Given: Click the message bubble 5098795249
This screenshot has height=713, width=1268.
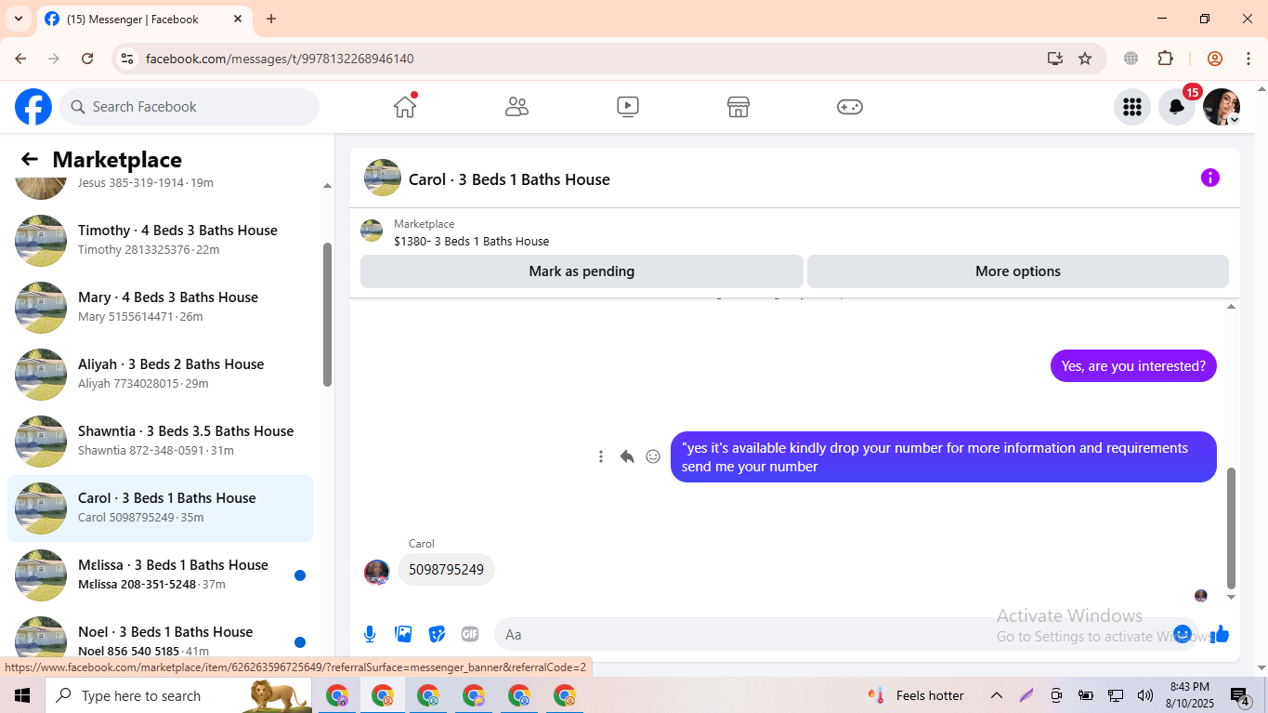Looking at the screenshot, I should click(446, 570).
